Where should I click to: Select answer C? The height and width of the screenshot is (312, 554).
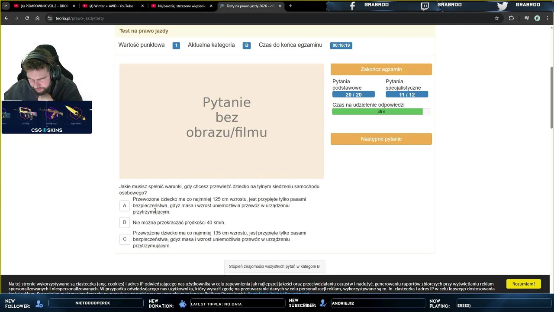coord(124,239)
